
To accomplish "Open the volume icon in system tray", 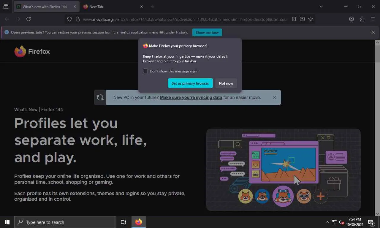I will [341, 222].
